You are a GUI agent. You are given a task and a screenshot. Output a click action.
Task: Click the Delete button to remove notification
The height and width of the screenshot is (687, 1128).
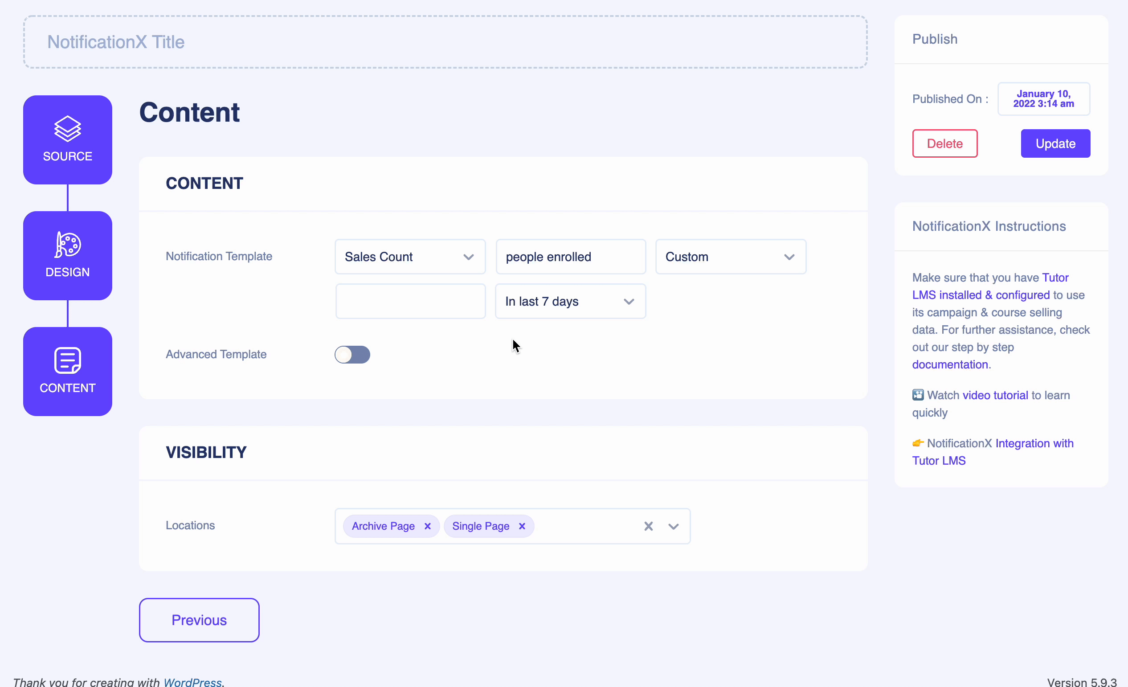coord(945,143)
